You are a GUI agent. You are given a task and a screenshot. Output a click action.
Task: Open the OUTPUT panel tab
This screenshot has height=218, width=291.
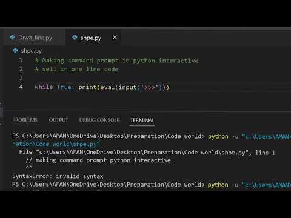58,120
